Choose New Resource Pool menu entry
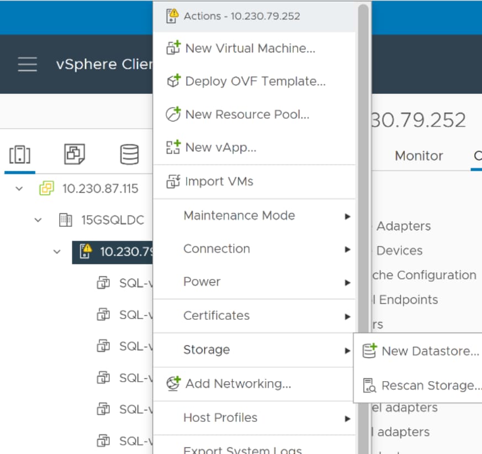The image size is (482, 454). pos(254,114)
